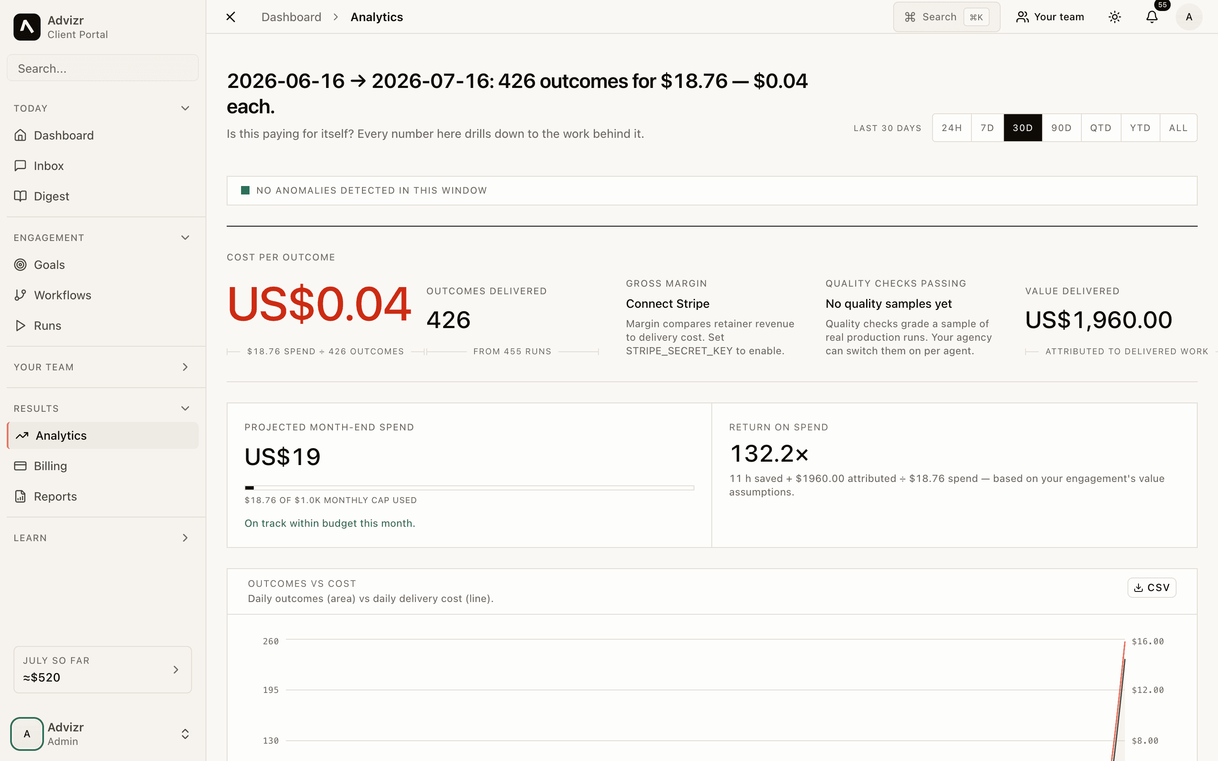Expand the LEARN section
Screen dimensions: 1218x761
185,537
